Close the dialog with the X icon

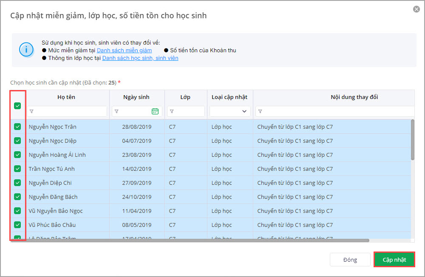[x=416, y=9]
